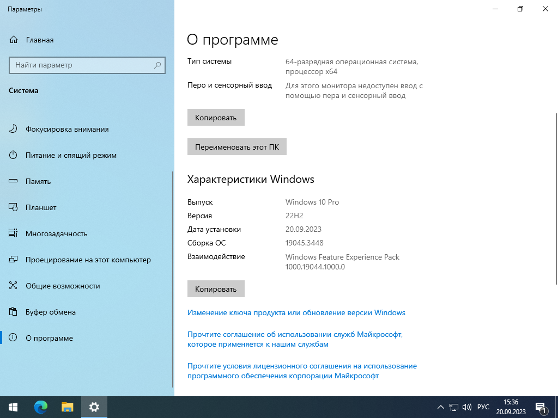Click the РУС language indicator in tray

click(x=483, y=407)
